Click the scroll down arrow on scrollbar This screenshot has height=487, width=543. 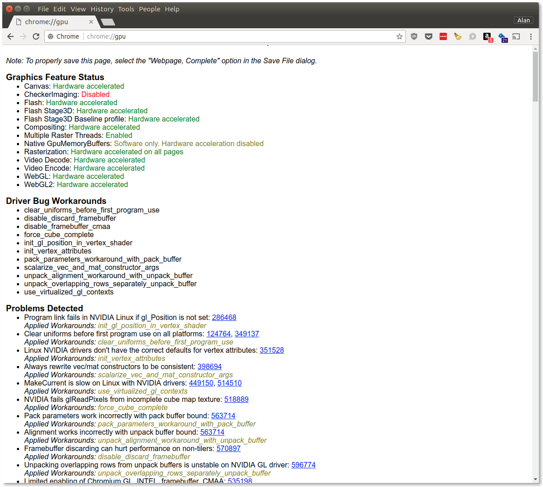535,479
